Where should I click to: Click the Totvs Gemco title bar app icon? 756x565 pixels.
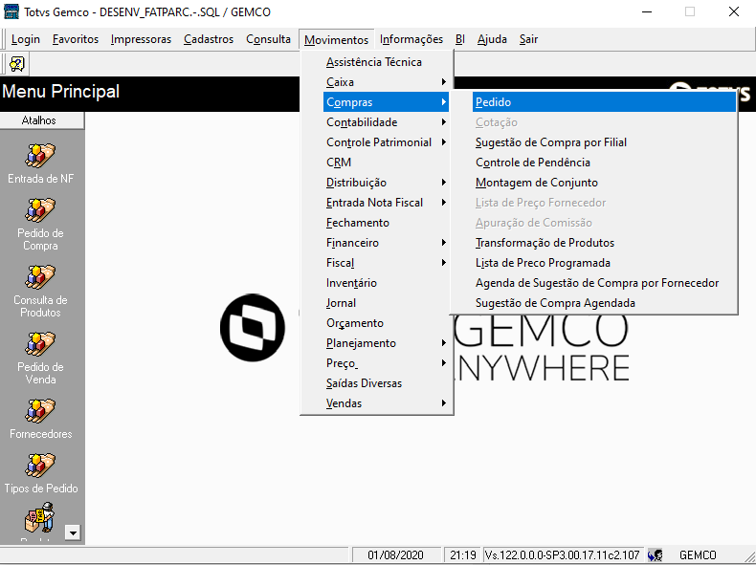point(11,11)
